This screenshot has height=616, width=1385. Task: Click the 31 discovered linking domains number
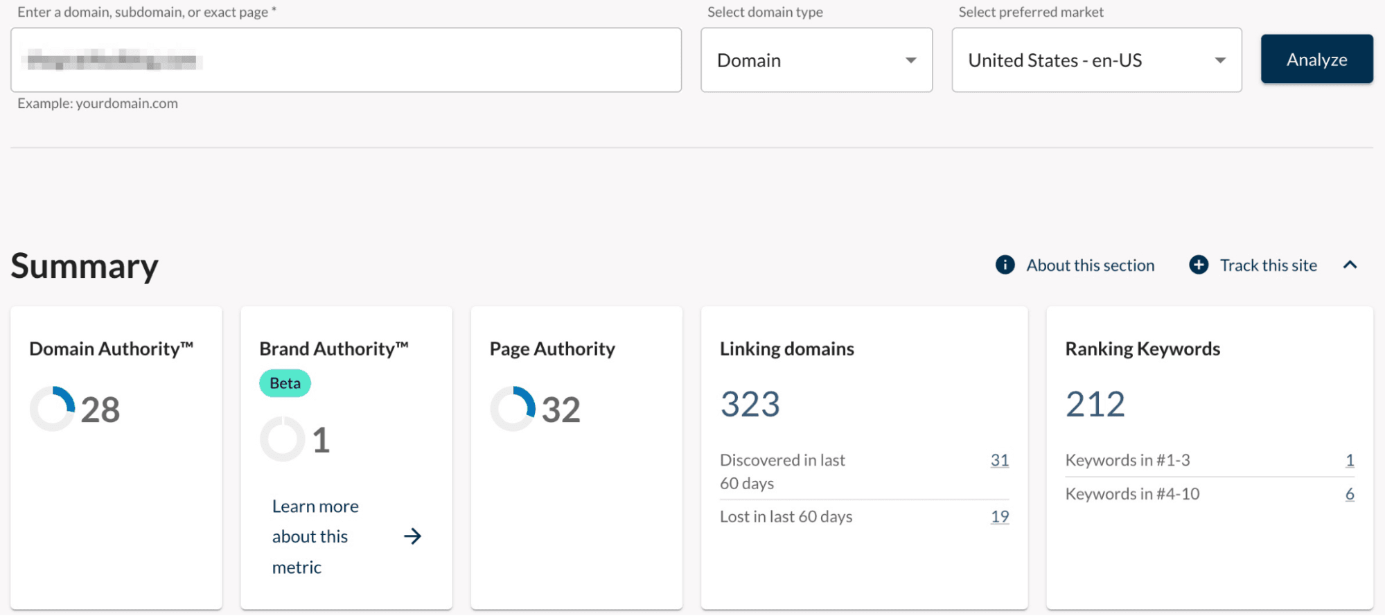pos(999,460)
